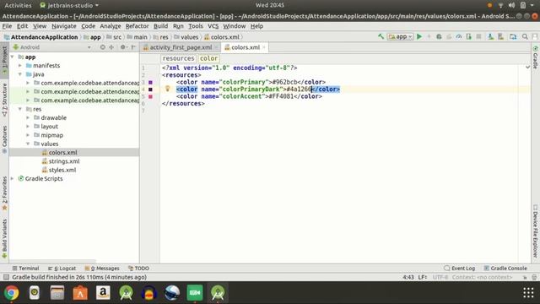The height and width of the screenshot is (304, 540).
Task: Click the Activities button in top bar
Action: click(x=18, y=5)
